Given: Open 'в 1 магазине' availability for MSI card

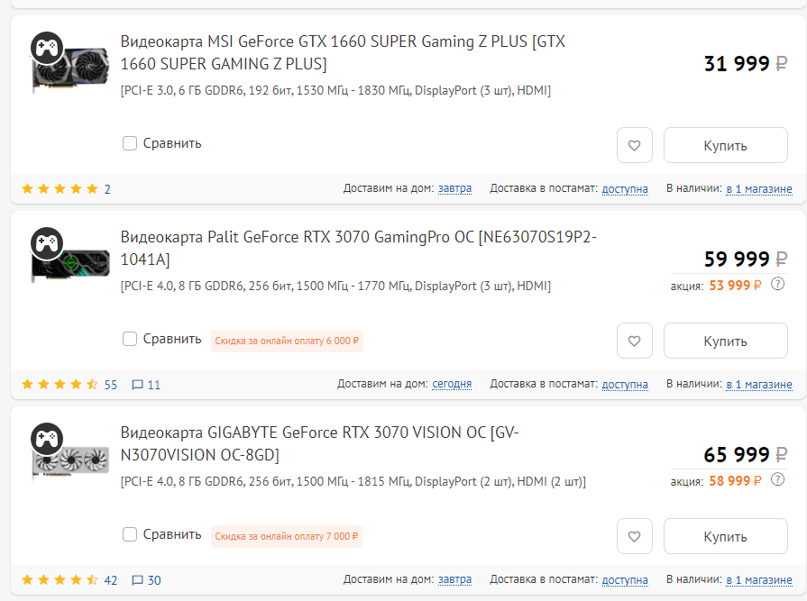Looking at the screenshot, I should click(x=759, y=188).
